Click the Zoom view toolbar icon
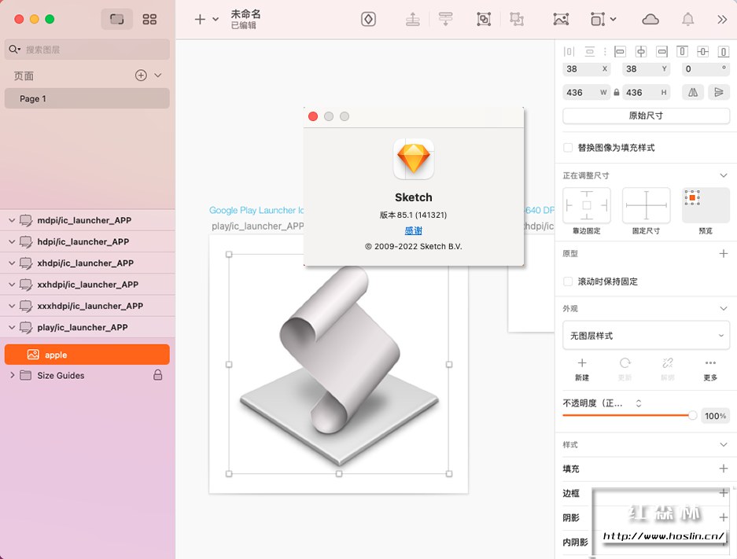The image size is (737, 559). 598,19
